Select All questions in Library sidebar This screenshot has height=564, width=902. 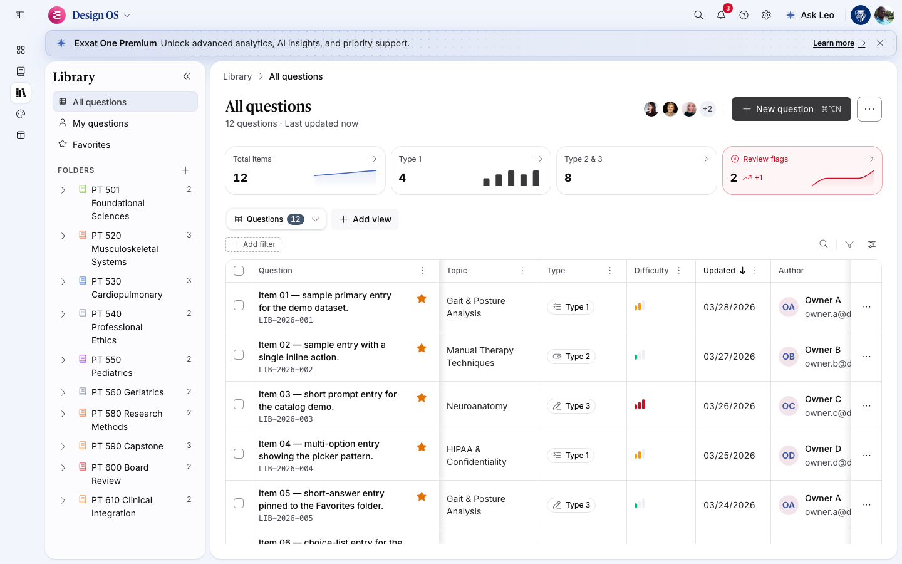click(x=125, y=102)
